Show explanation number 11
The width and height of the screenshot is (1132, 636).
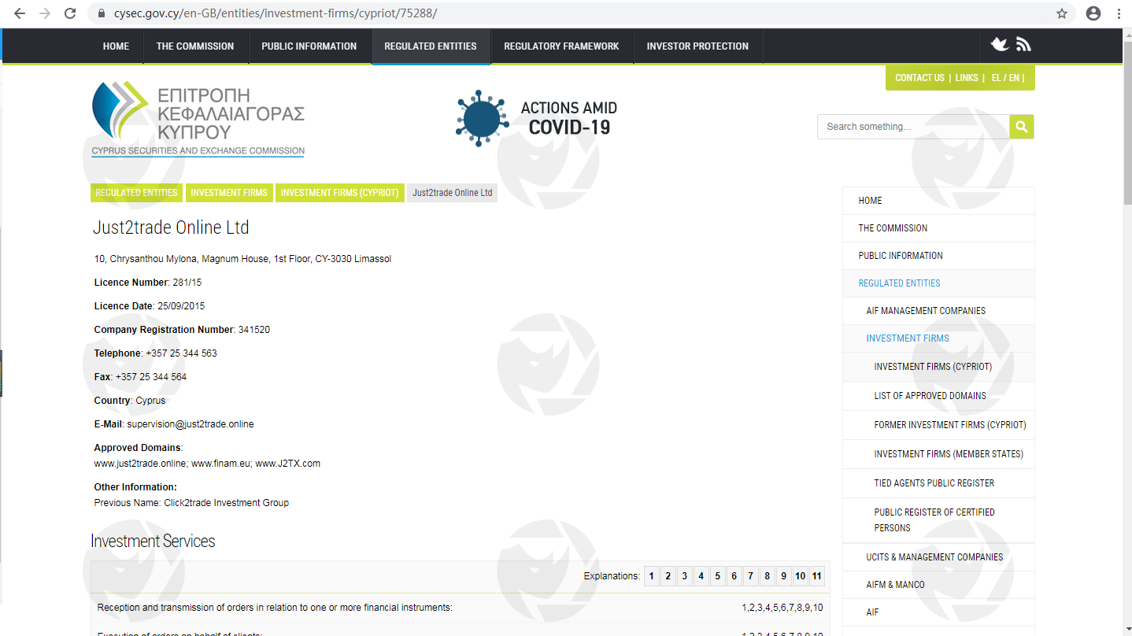coord(817,576)
